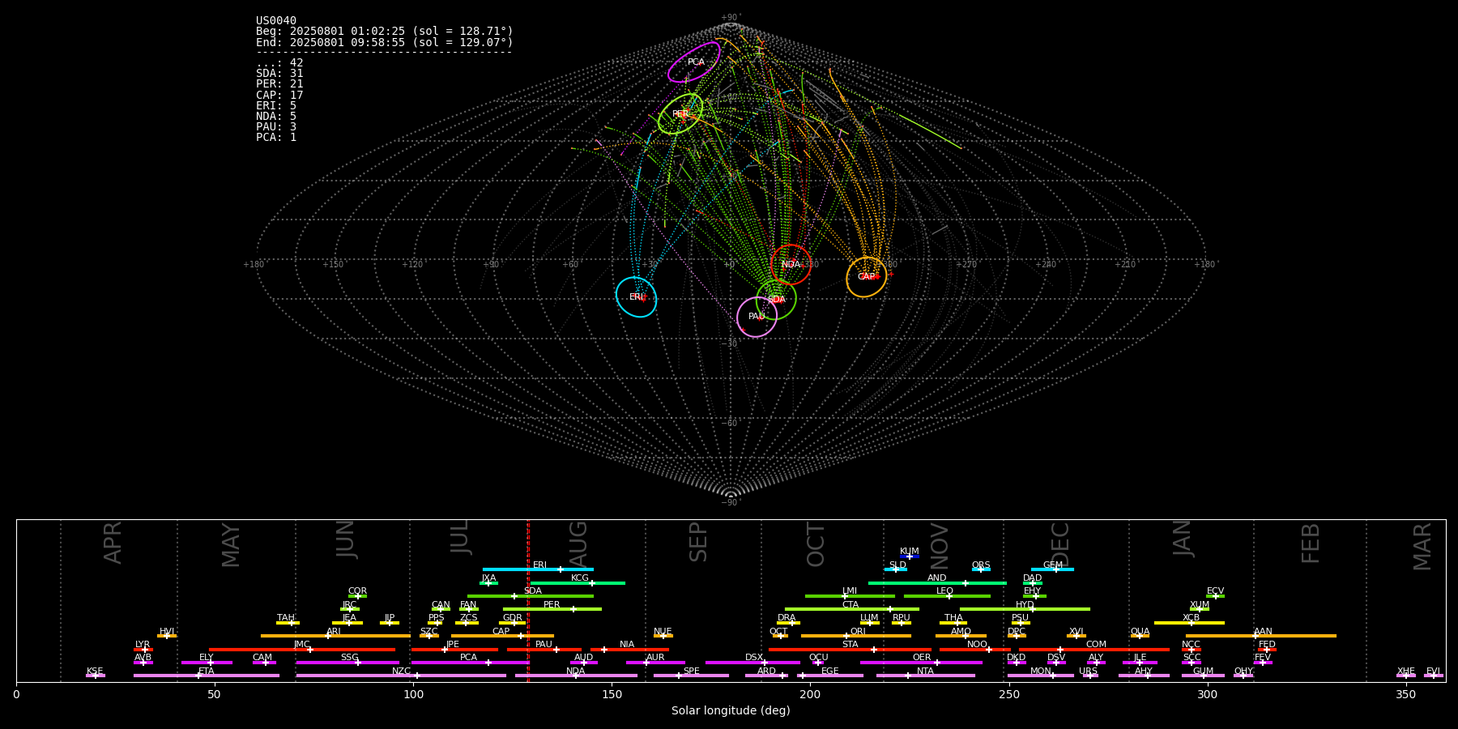The width and height of the screenshot is (1458, 729).
Task: Select the MAR month label in timeline
Action: point(1422,547)
